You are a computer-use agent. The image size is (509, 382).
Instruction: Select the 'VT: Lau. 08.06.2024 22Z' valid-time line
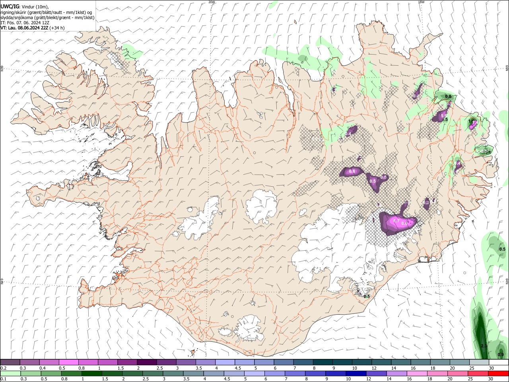click(x=32, y=28)
